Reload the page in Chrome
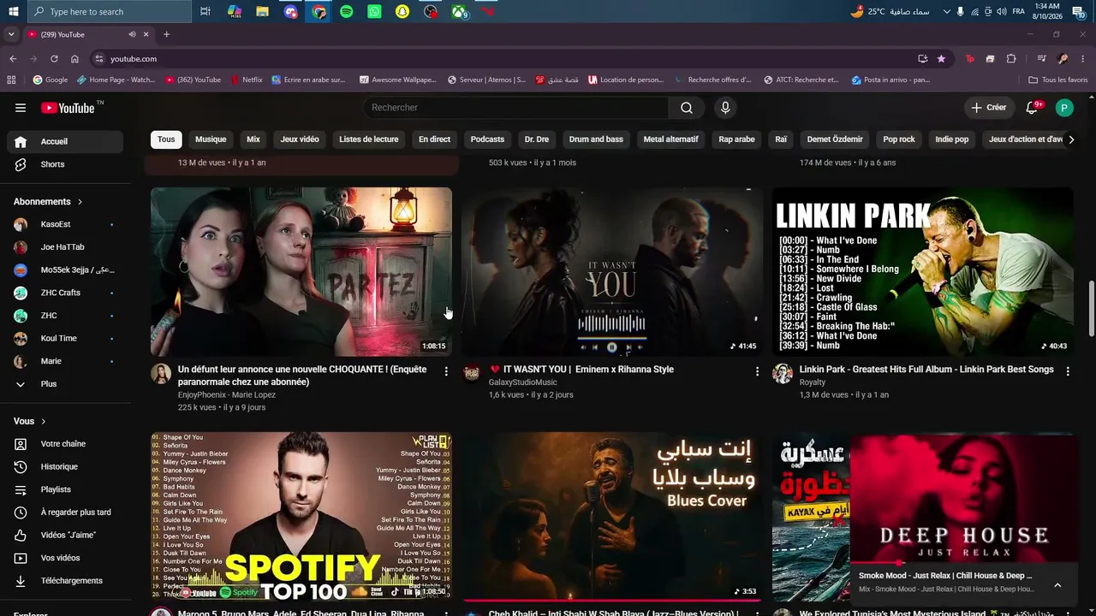This screenshot has height=616, width=1096. coord(54,59)
